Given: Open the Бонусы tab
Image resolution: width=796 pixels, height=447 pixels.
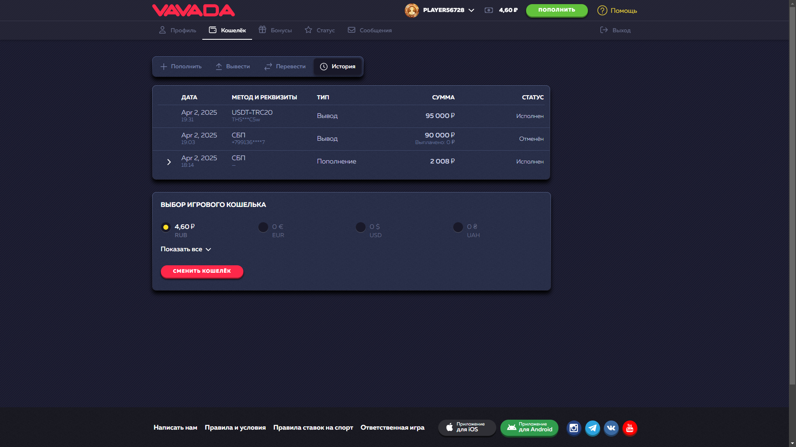Looking at the screenshot, I should pyautogui.click(x=275, y=30).
